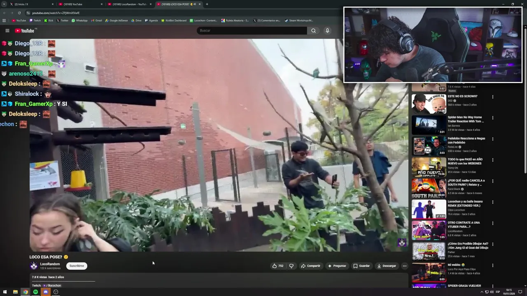Open 'Locochon y su baile insano' title
Image resolution: width=527 pixels, height=296 pixels.
click(465, 203)
